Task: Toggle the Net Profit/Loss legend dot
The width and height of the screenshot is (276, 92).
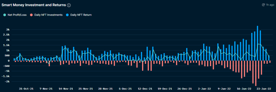Action: click(x=5, y=15)
